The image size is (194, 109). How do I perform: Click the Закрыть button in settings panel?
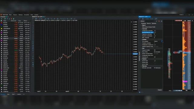pos(160,90)
